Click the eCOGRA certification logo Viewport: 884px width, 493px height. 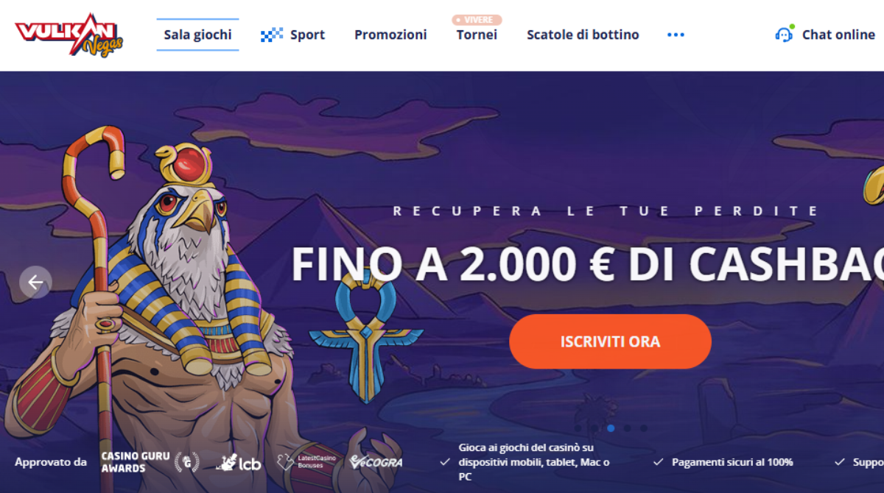tap(376, 462)
